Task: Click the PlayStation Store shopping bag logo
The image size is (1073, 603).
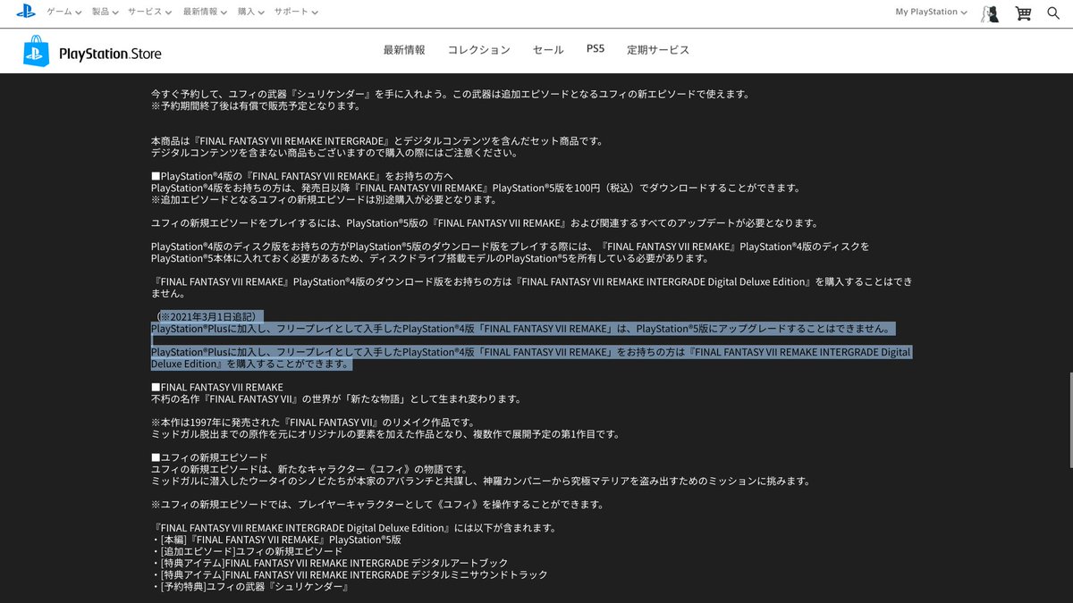Action: pyautogui.click(x=38, y=52)
